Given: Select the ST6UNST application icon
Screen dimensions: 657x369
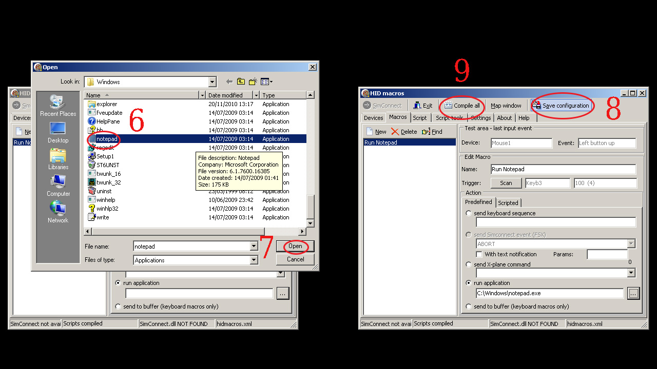Looking at the screenshot, I should tap(92, 165).
